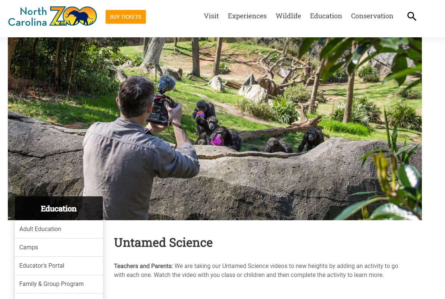Open the Conservation navigation menu
This screenshot has width=445, height=299.
point(372,16)
